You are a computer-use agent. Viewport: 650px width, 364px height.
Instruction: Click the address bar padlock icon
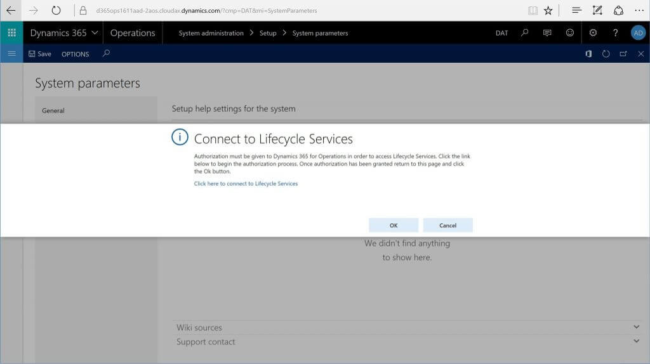[83, 10]
